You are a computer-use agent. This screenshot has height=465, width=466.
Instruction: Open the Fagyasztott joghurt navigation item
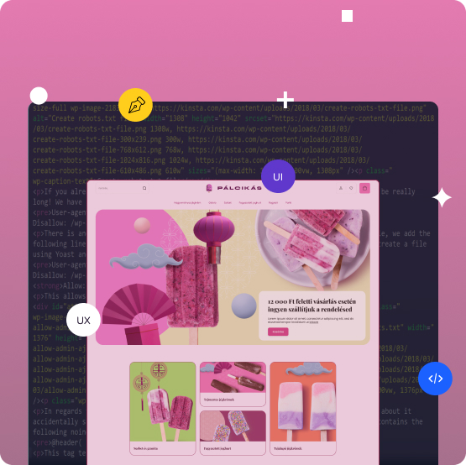coord(250,202)
